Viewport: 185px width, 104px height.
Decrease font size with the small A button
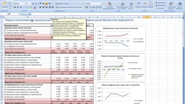[36, 4]
